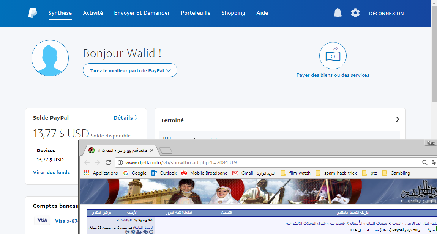This screenshot has height=234, width=437.
Task: Click the forum messages bubble icon
Action: [145, 232]
